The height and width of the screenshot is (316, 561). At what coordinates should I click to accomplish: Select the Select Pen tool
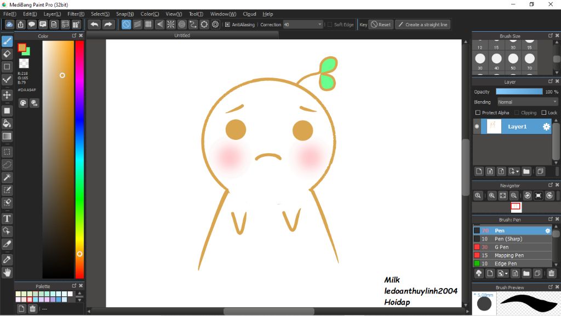7,190
